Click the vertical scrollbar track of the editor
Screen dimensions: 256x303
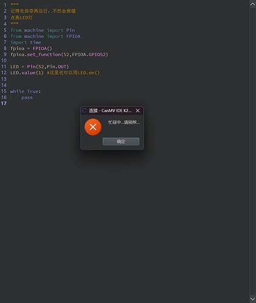(252, 151)
